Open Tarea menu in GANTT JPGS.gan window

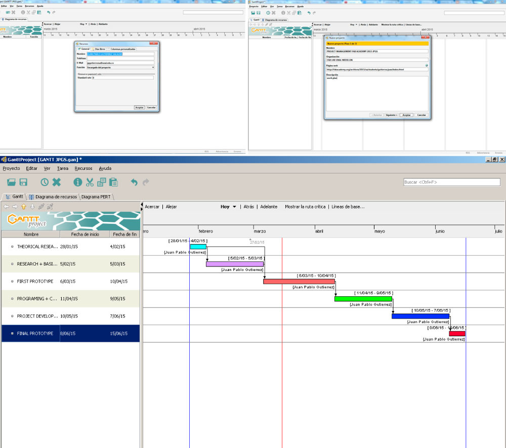[63, 168]
